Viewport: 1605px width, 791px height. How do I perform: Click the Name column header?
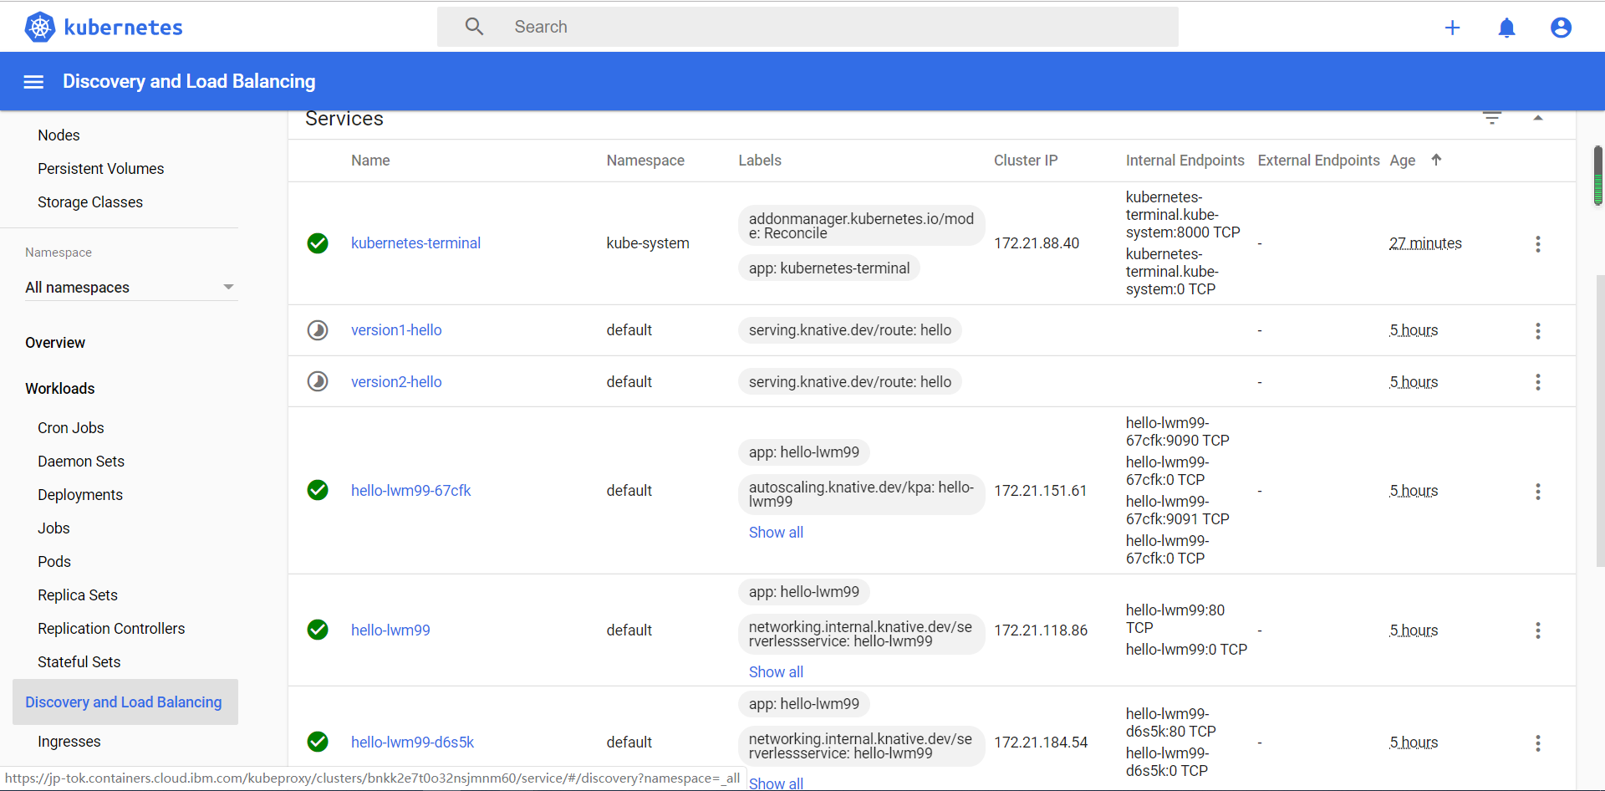370,161
